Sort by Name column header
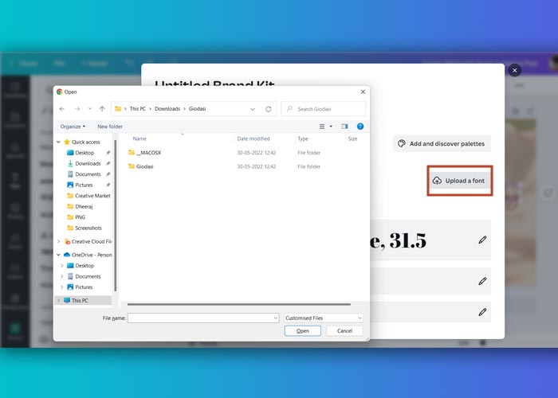The height and width of the screenshot is (398, 558). [x=139, y=139]
